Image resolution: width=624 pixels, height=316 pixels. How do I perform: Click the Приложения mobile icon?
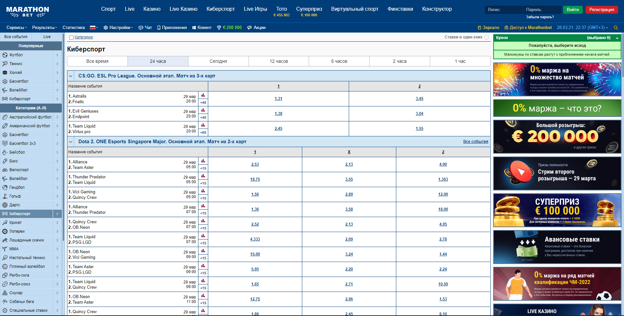tap(159, 28)
